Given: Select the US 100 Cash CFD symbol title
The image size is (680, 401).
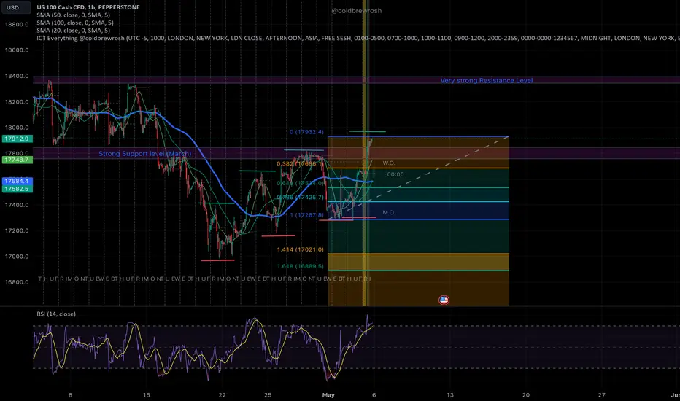Looking at the screenshot, I should tap(88, 7).
